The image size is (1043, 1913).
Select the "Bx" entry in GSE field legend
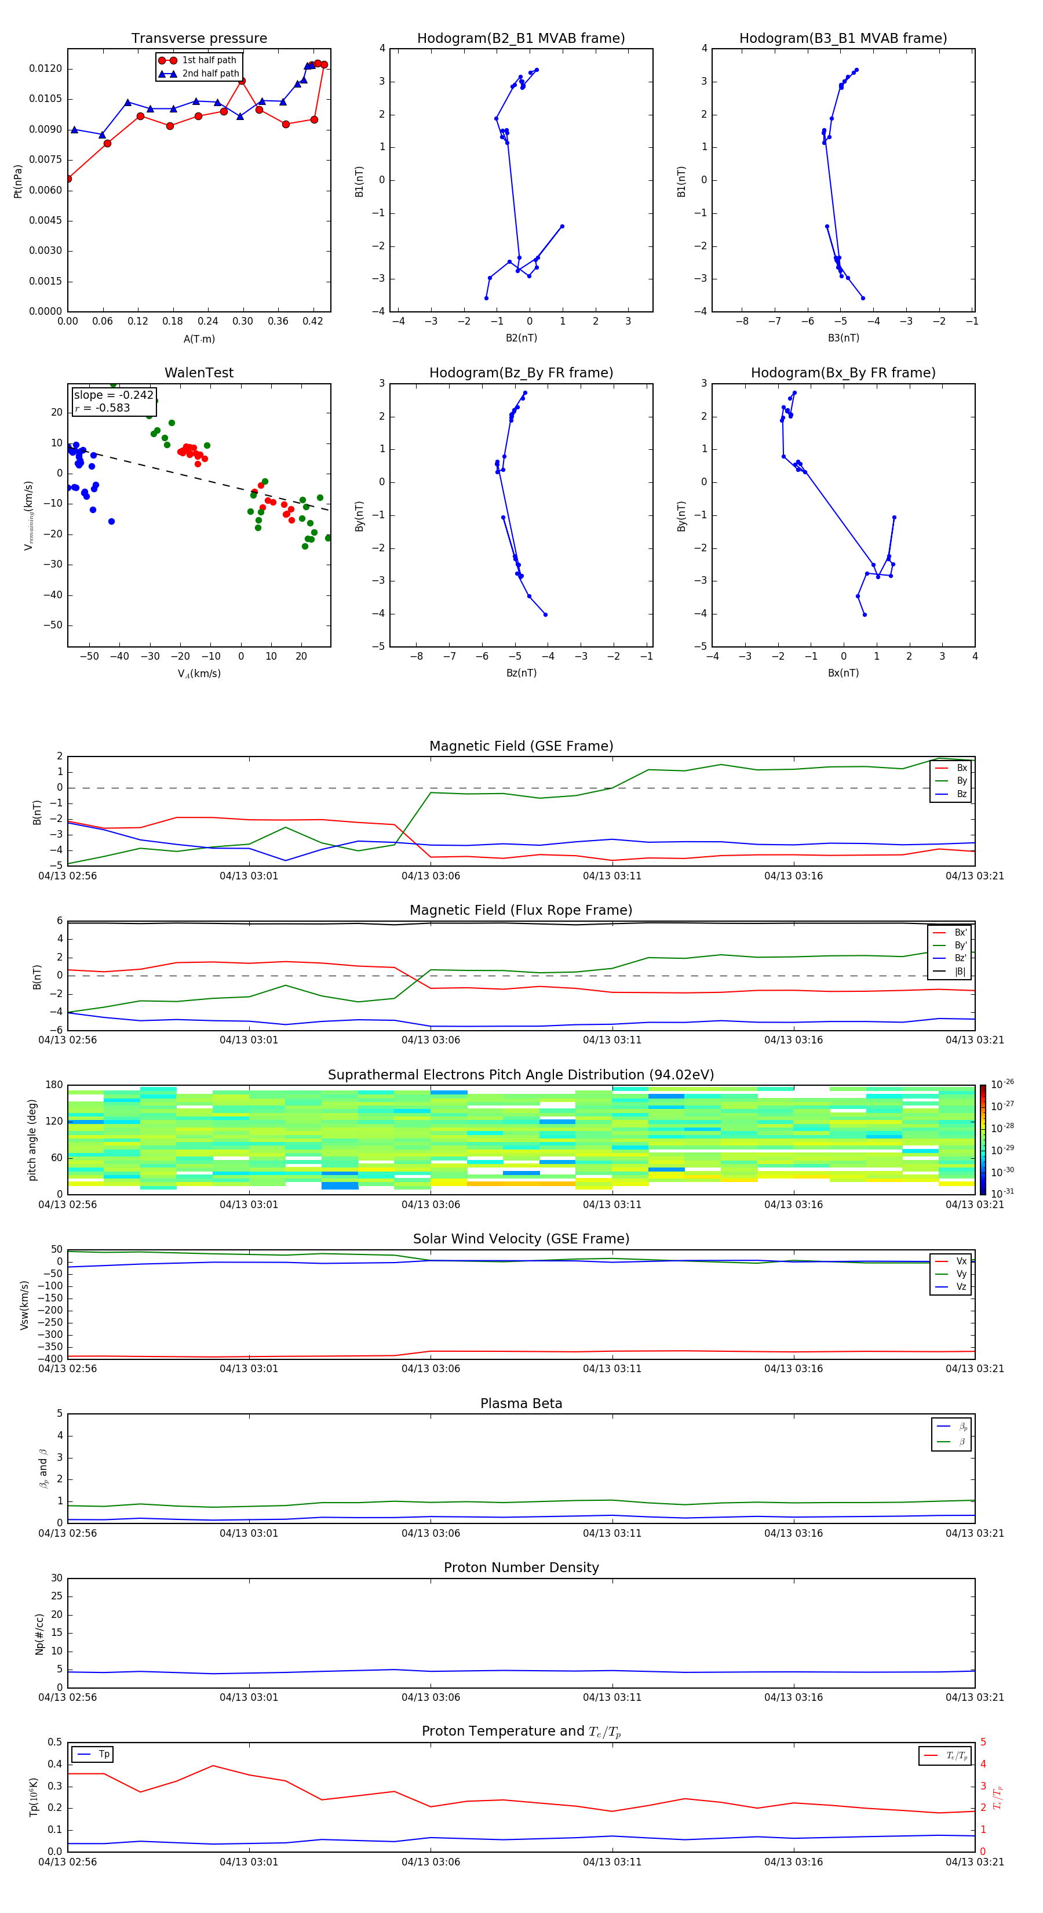click(951, 768)
